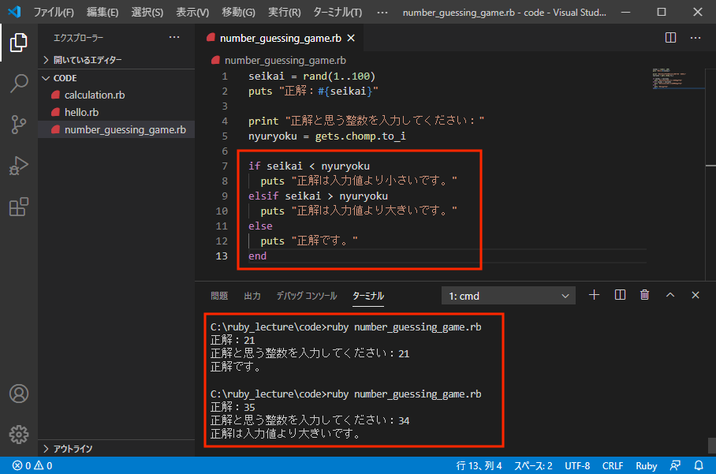Open the Extensions view
The image size is (716, 474).
point(19,207)
